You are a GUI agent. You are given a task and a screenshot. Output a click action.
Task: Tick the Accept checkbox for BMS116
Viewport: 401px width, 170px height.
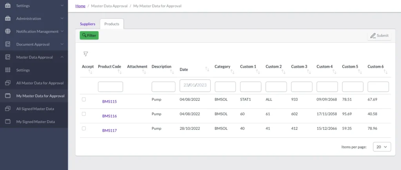[x=84, y=114]
